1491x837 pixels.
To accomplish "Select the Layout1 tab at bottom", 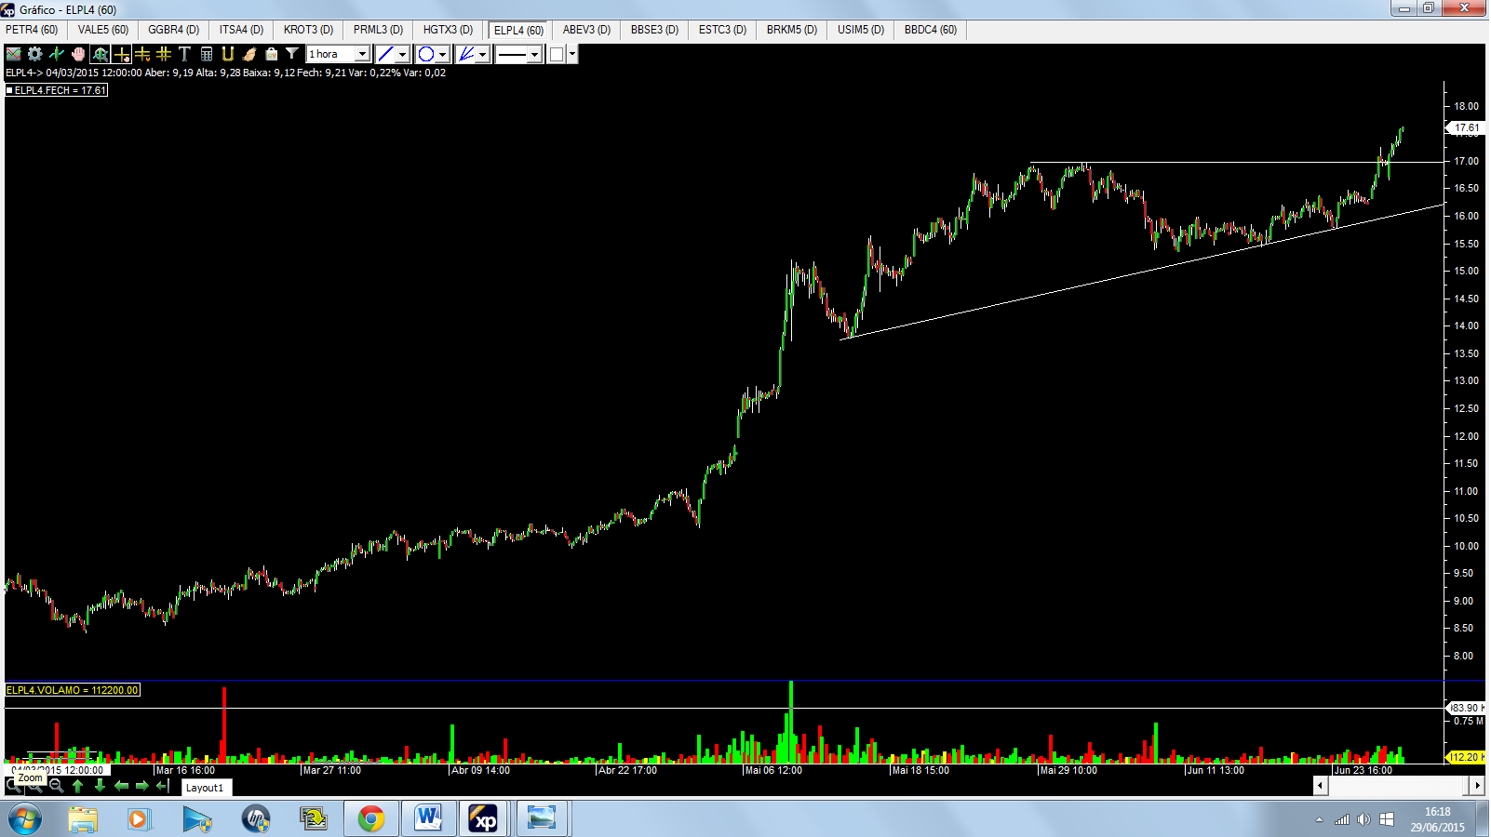I will pos(205,788).
